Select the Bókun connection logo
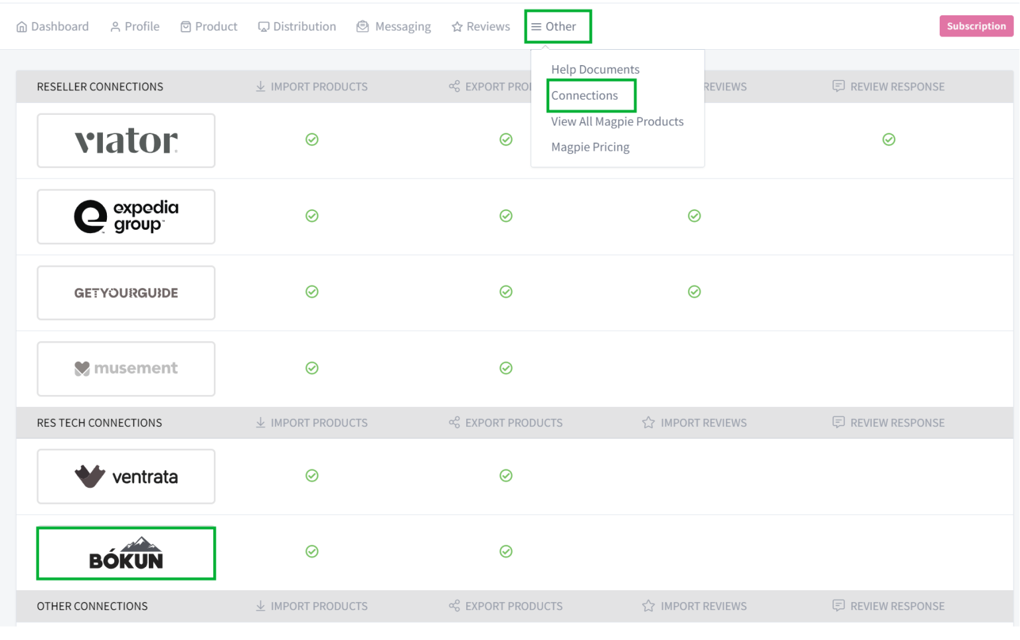Viewport: 1020px width, 640px height. (126, 553)
